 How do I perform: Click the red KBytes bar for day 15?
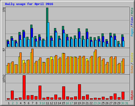point(64,93)
